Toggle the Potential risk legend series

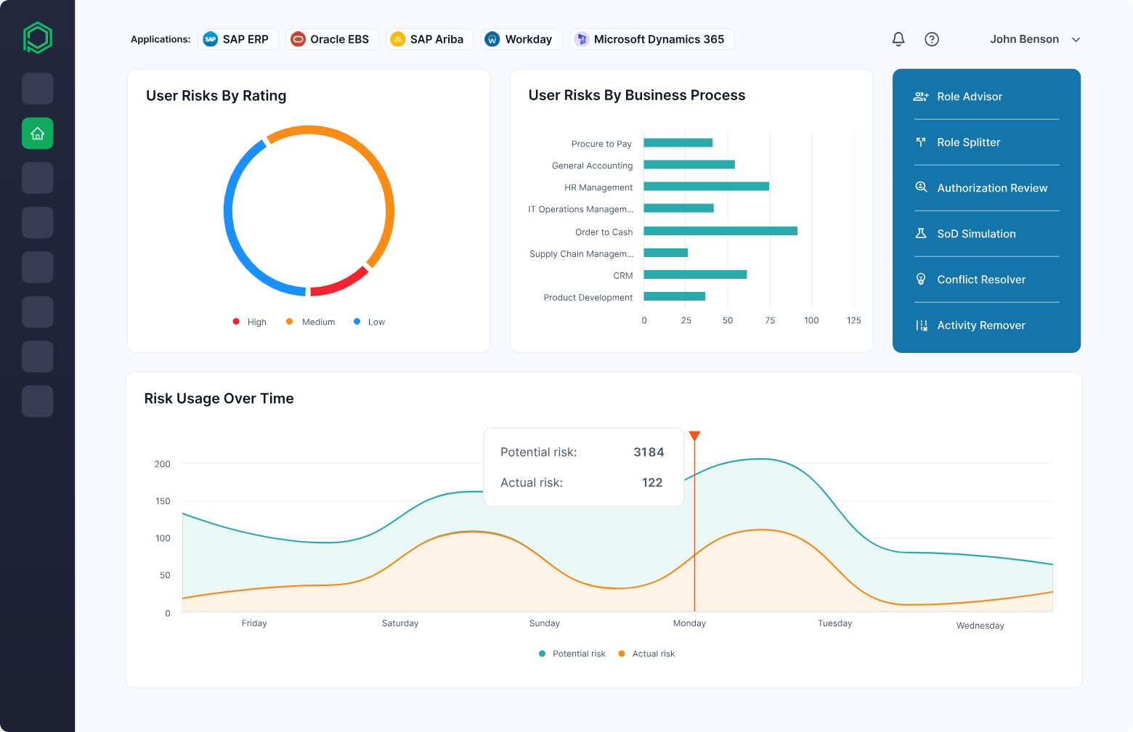(x=572, y=654)
